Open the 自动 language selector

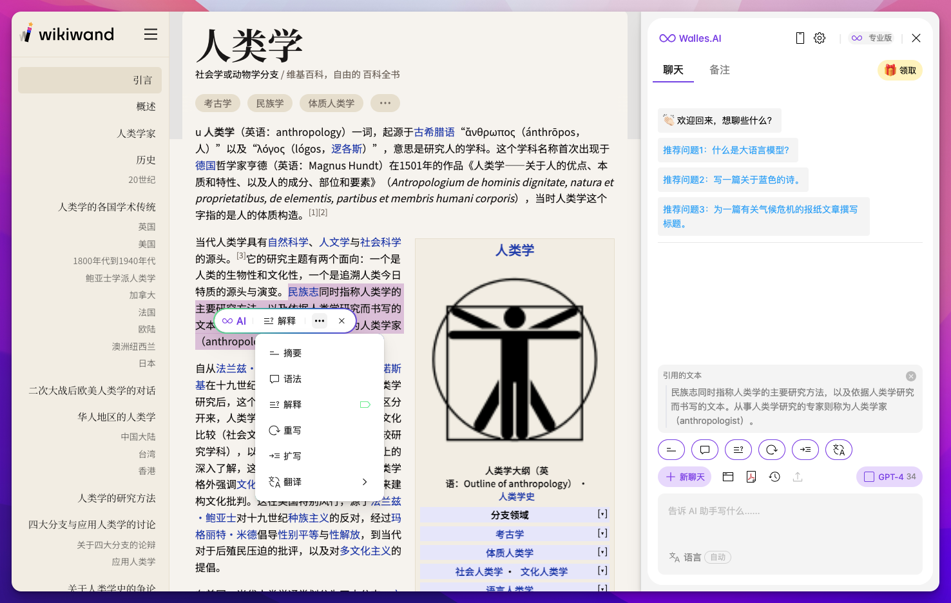718,557
